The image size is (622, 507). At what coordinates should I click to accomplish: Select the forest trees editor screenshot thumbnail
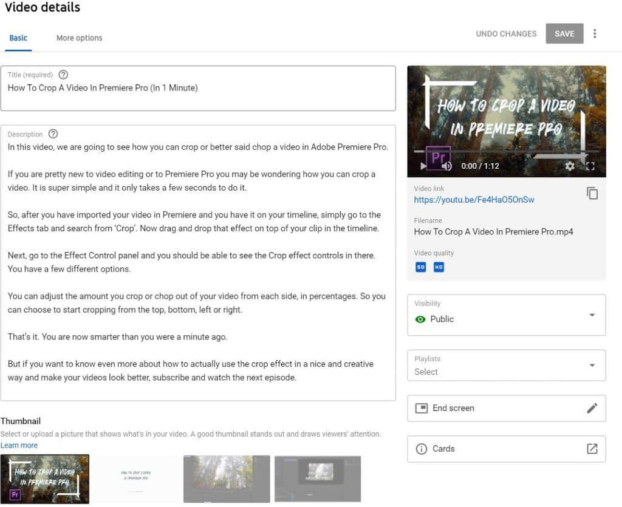[227, 479]
